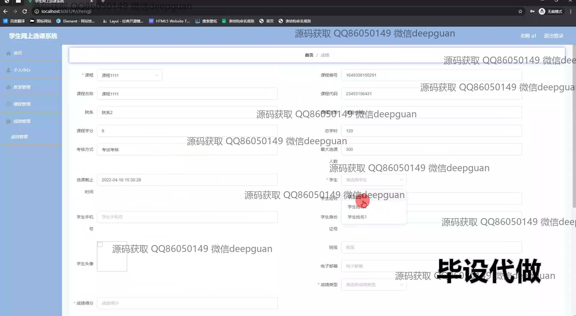Collapse the 学生 selection dropdown
Image resolution: width=576 pixels, height=316 pixels.
click(x=374, y=180)
